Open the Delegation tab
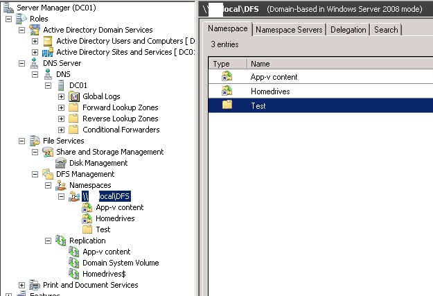Image resolution: width=433 pixels, height=296 pixels. tap(348, 30)
